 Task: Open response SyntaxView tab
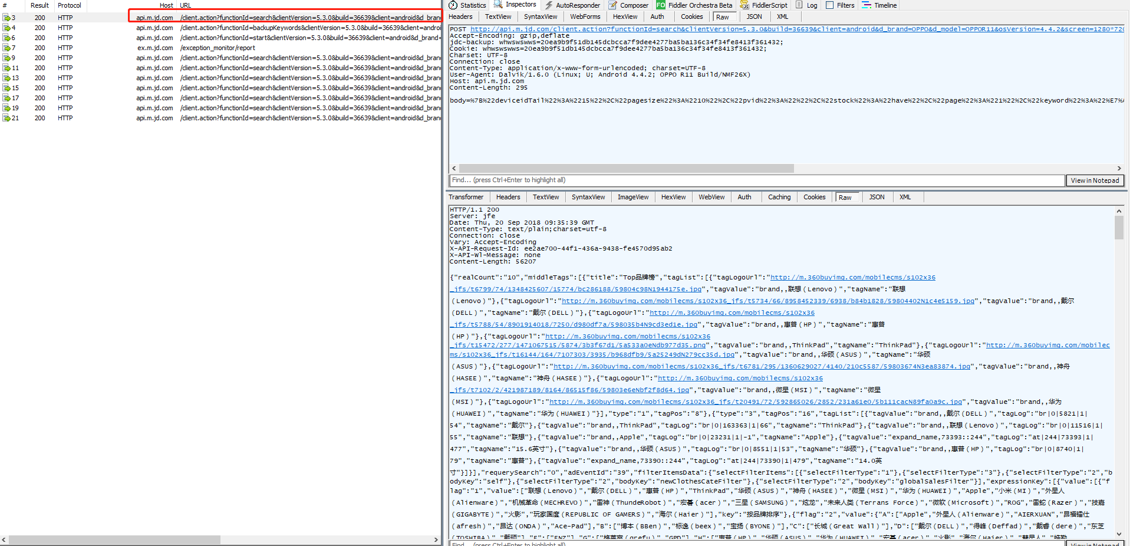pyautogui.click(x=588, y=197)
